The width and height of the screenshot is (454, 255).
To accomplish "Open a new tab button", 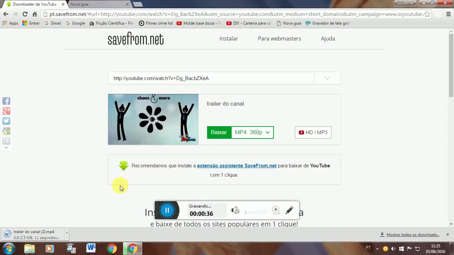I will 138,4.
